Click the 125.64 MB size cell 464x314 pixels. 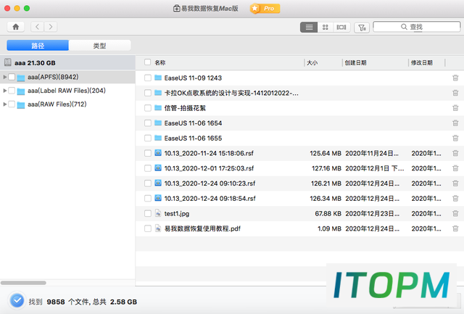[326, 153]
